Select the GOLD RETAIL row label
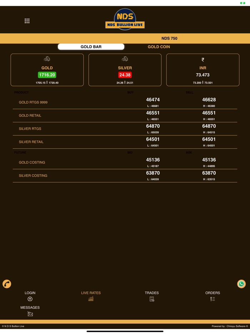The image size is (250, 334). (30, 116)
